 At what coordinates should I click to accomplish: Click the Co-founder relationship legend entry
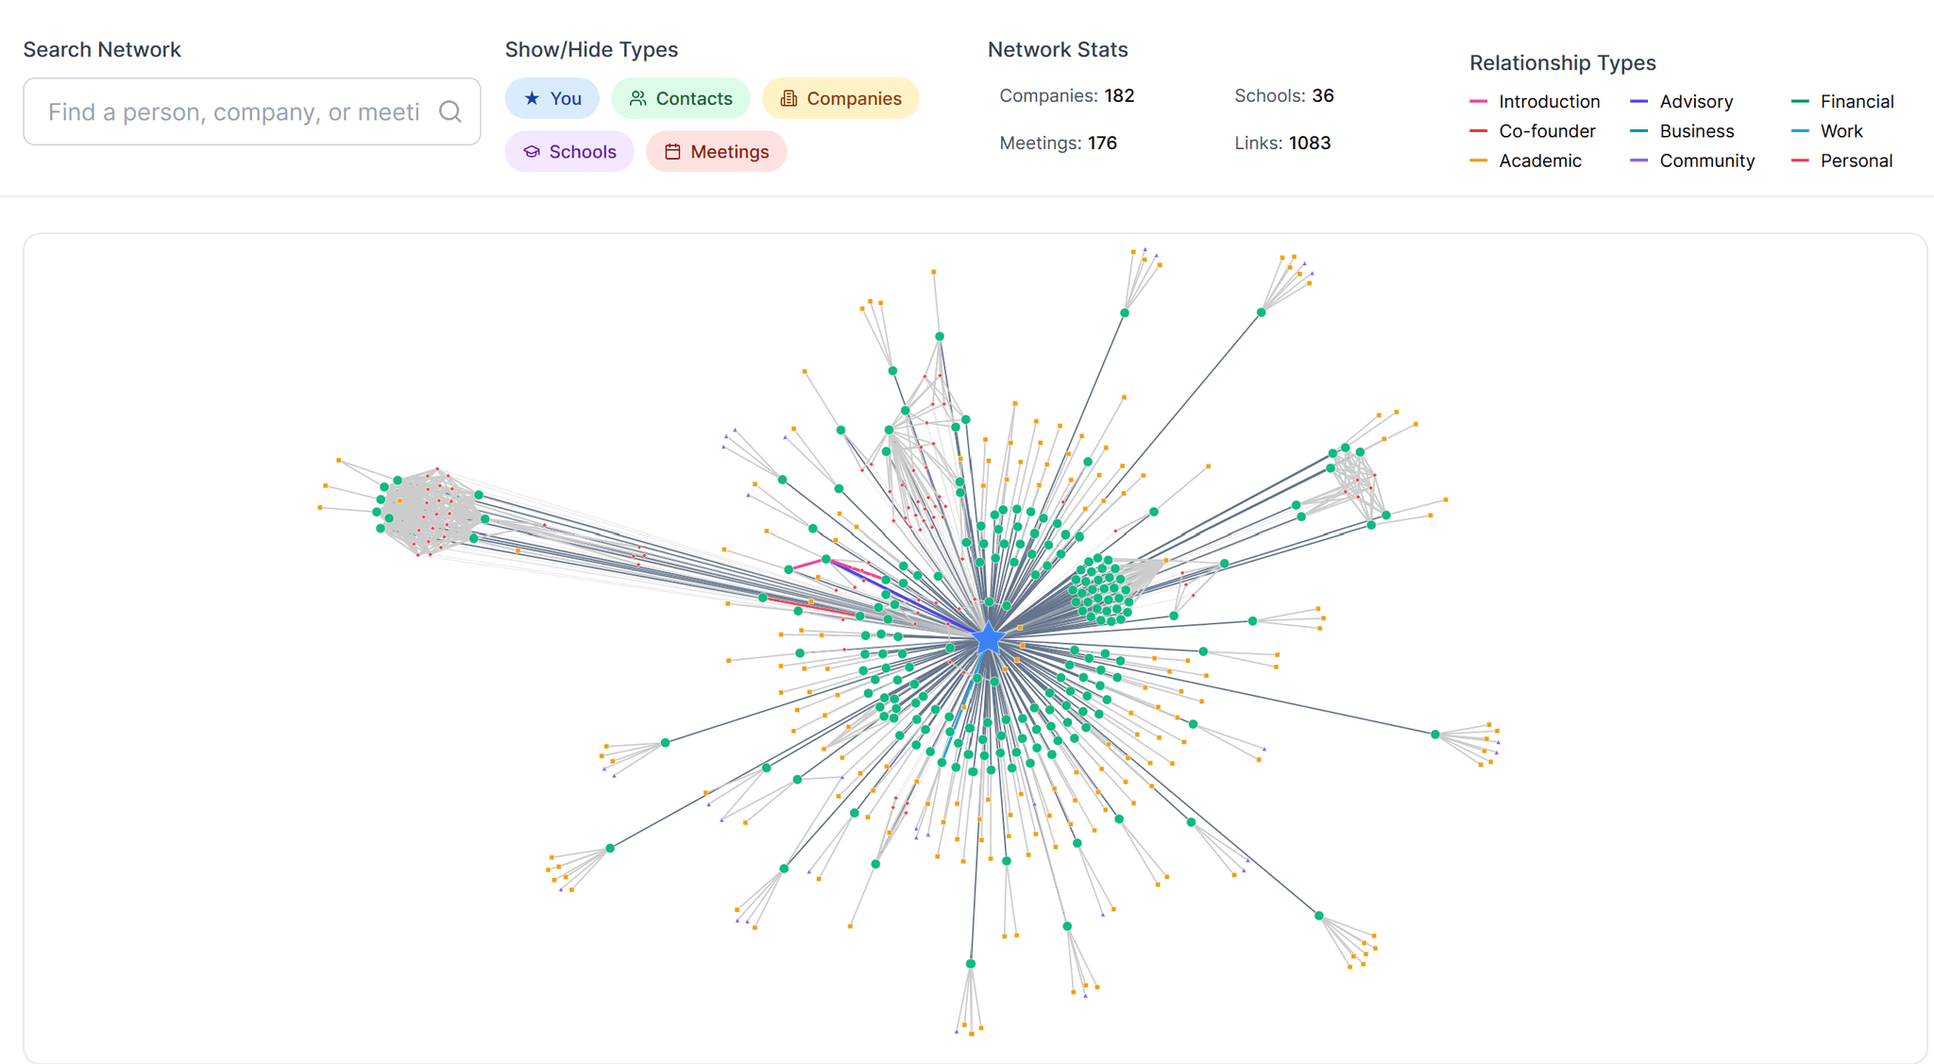pos(1533,130)
